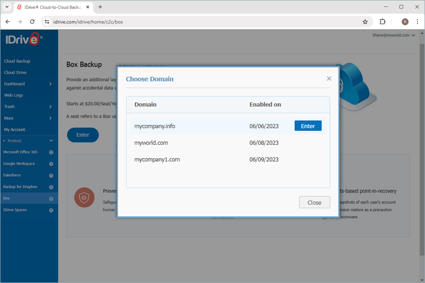The height and width of the screenshot is (283, 425).
Task: Click the bookmark star in the address bar
Action: click(x=365, y=22)
